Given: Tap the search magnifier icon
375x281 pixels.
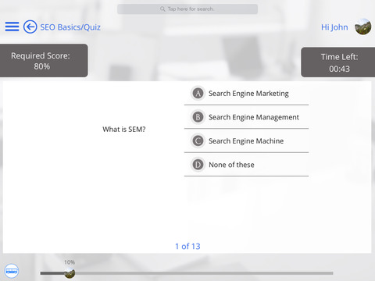Looking at the screenshot, I should [x=162, y=9].
